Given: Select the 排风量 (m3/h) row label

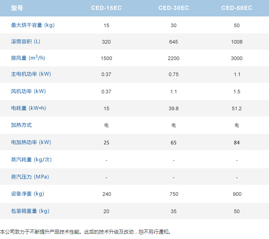Looking at the screenshot, I should pos(28,58).
